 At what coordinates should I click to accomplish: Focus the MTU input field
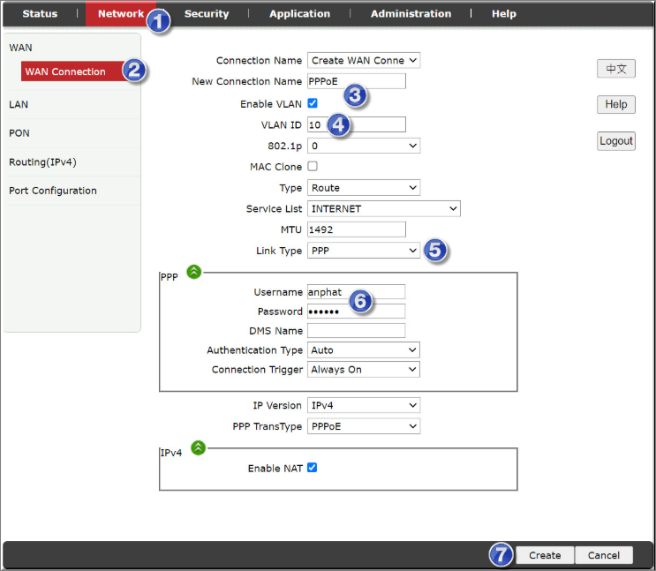(356, 229)
